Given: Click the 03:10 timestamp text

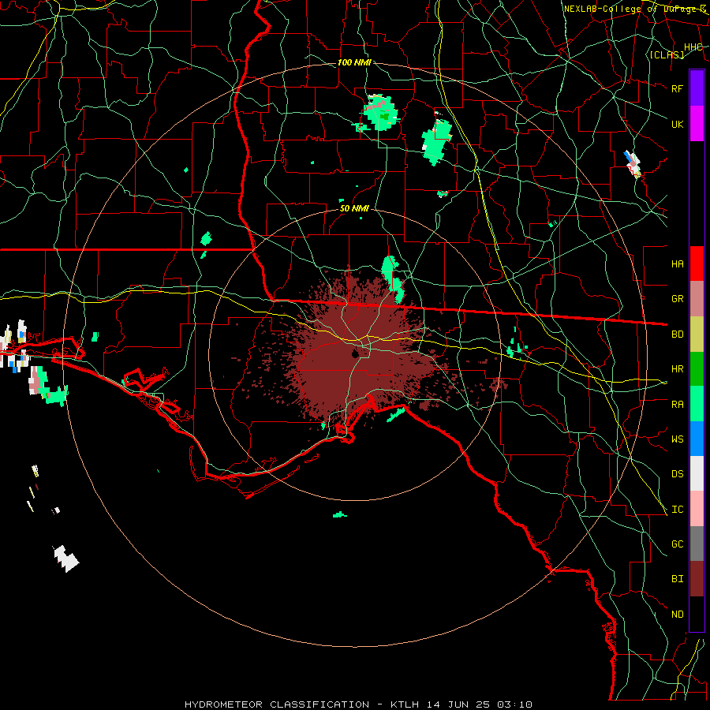Looking at the screenshot, I should pyautogui.click(x=515, y=704).
